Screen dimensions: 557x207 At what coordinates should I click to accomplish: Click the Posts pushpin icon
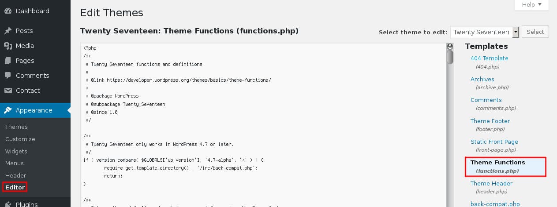click(x=8, y=31)
